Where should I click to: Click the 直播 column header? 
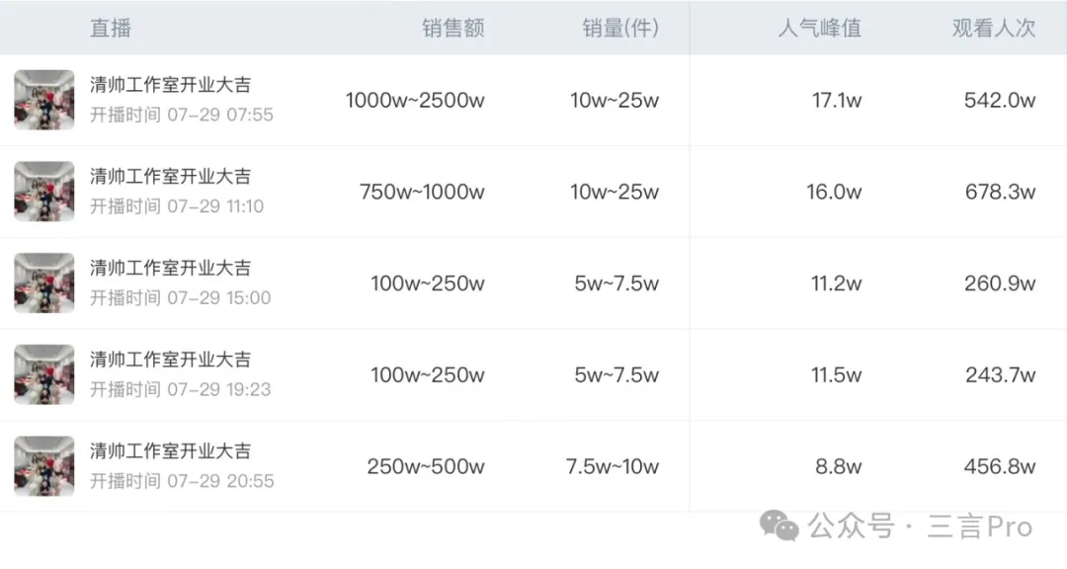tap(110, 29)
